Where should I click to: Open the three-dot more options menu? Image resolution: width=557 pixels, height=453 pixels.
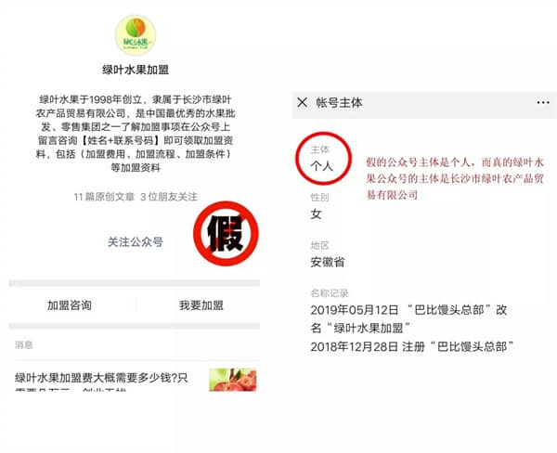tap(543, 103)
